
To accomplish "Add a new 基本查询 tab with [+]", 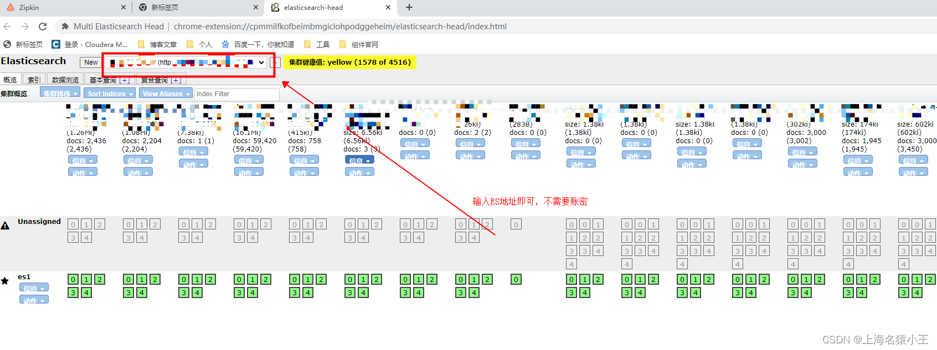I will [125, 80].
